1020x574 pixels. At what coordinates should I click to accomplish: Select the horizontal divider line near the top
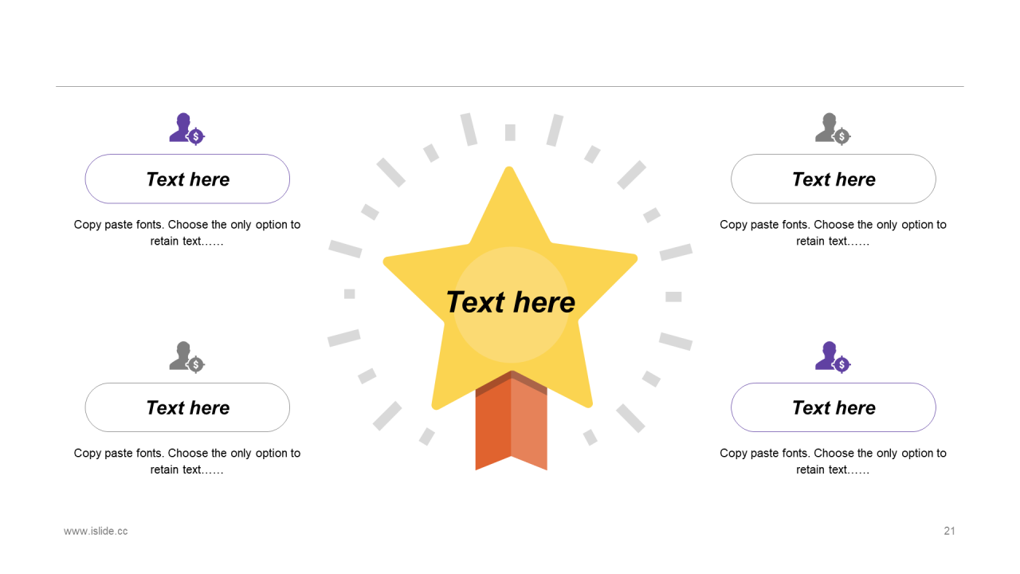pos(510,86)
